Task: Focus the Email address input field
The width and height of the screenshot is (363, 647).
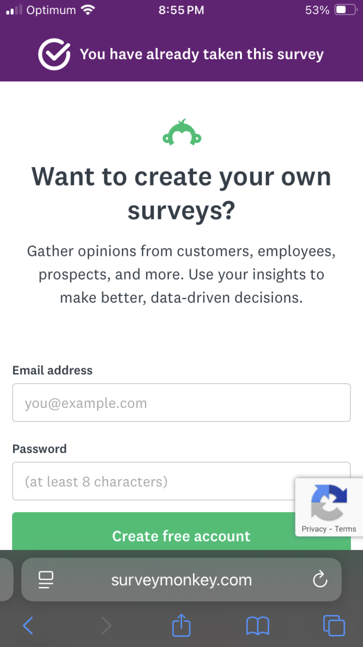Action: tap(181, 403)
